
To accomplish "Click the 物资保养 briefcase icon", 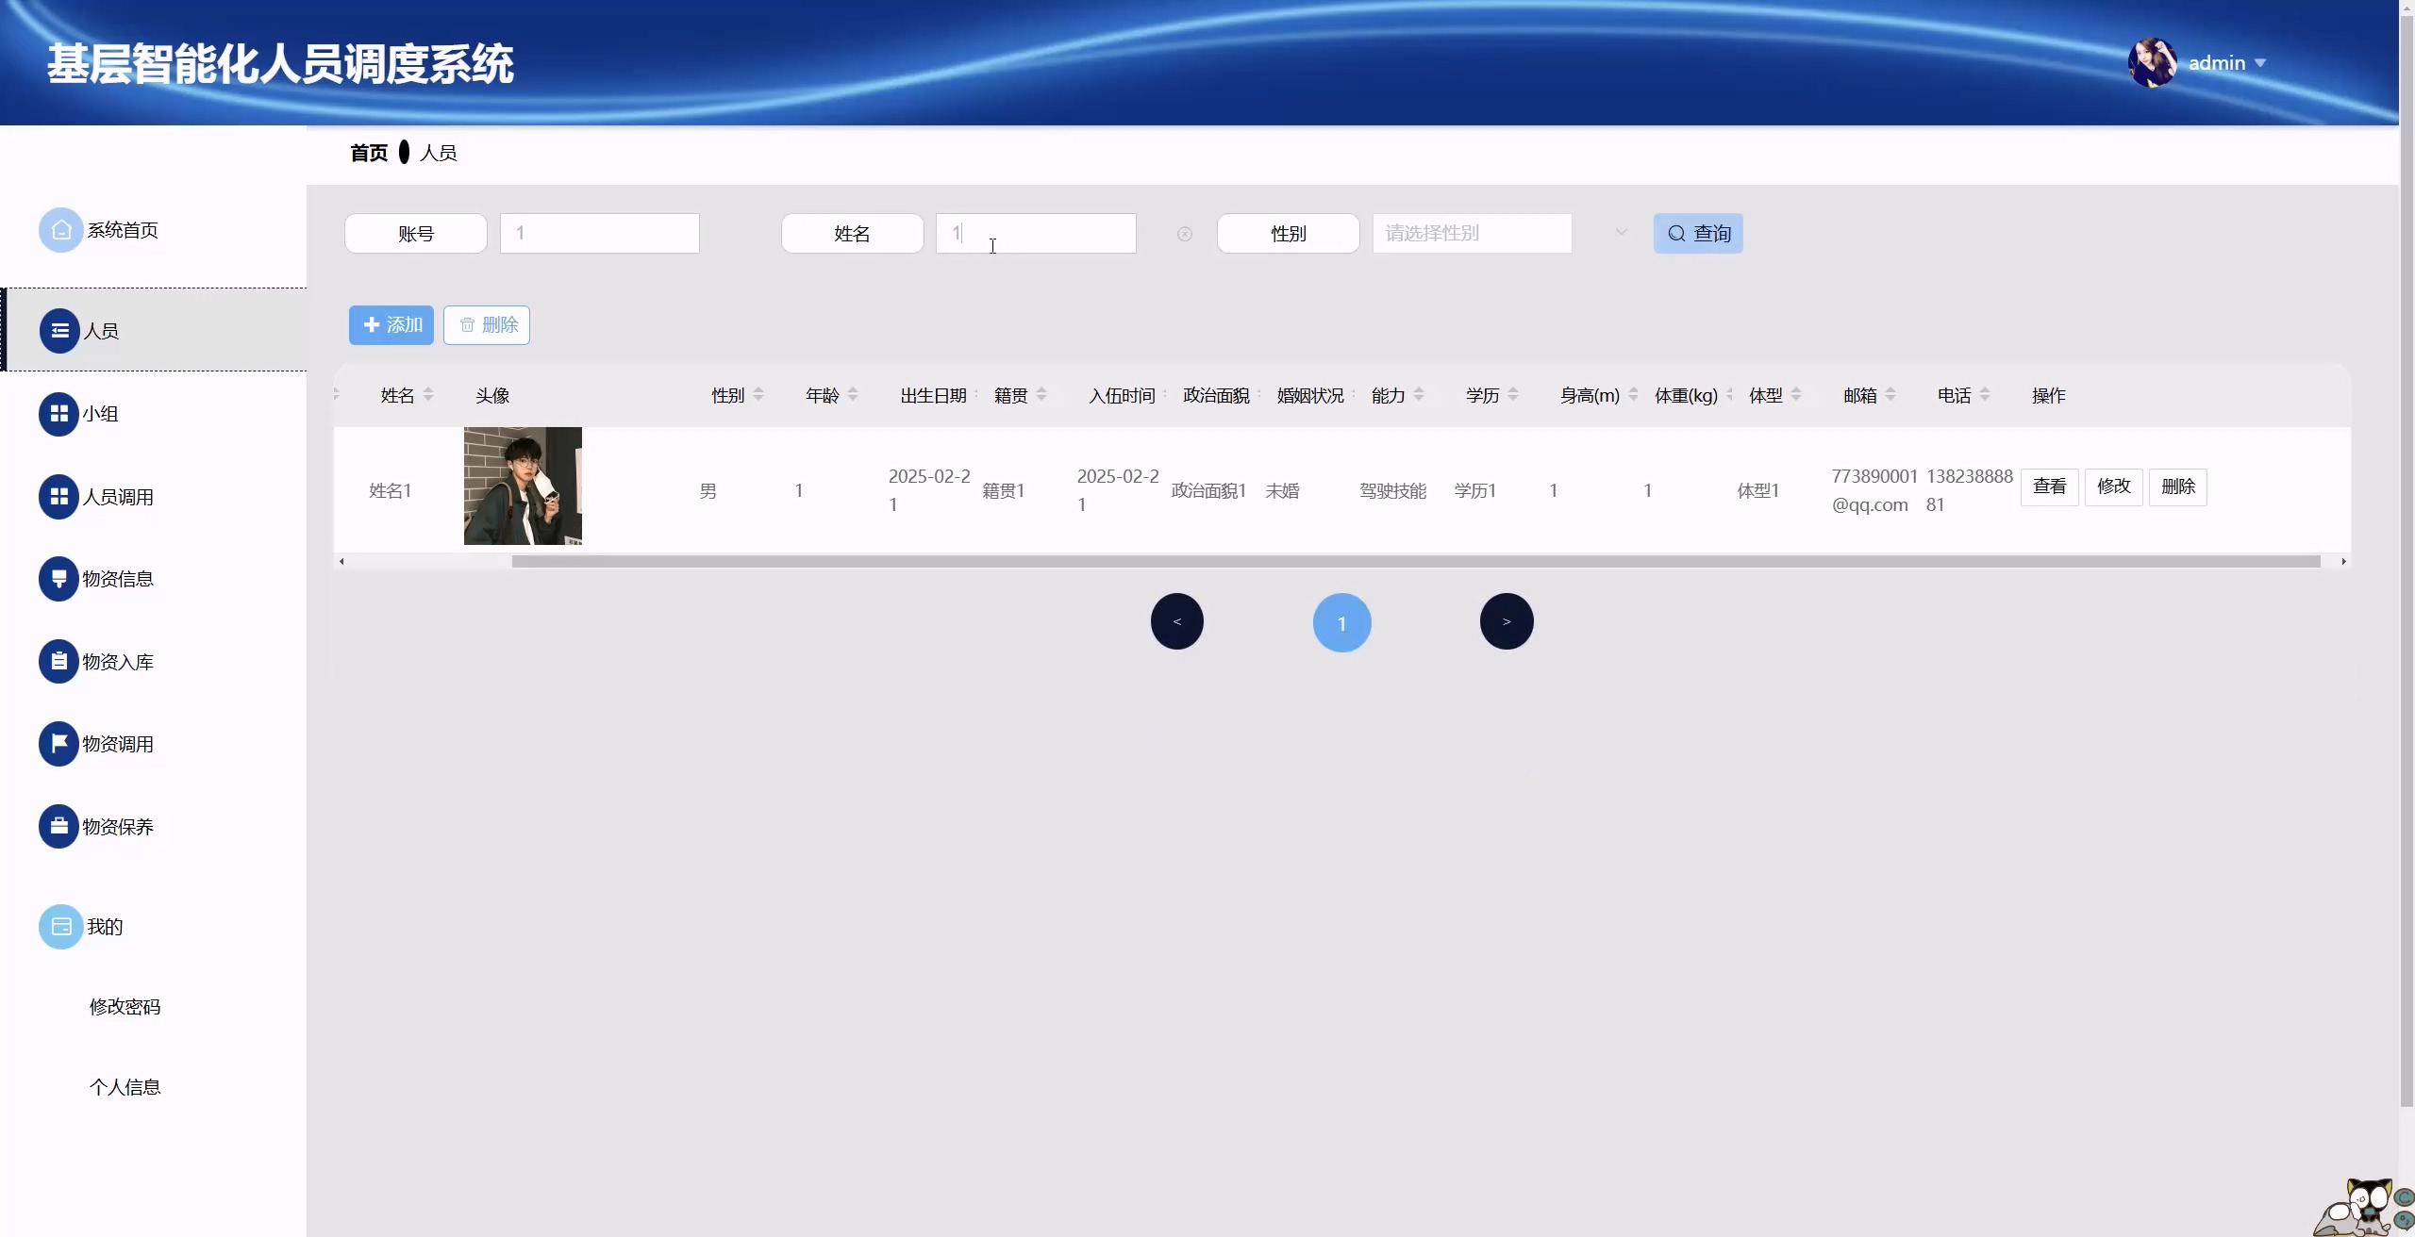I will point(58,827).
